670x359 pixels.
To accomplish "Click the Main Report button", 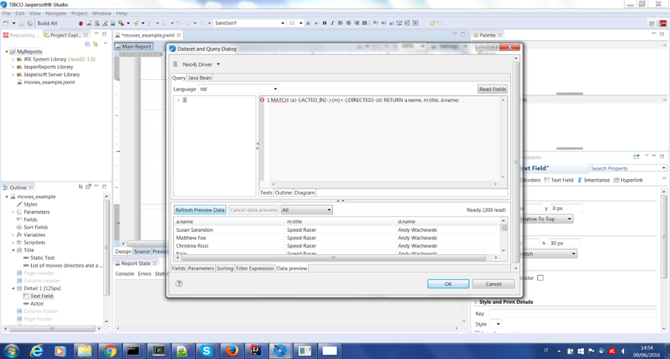I will point(134,47).
